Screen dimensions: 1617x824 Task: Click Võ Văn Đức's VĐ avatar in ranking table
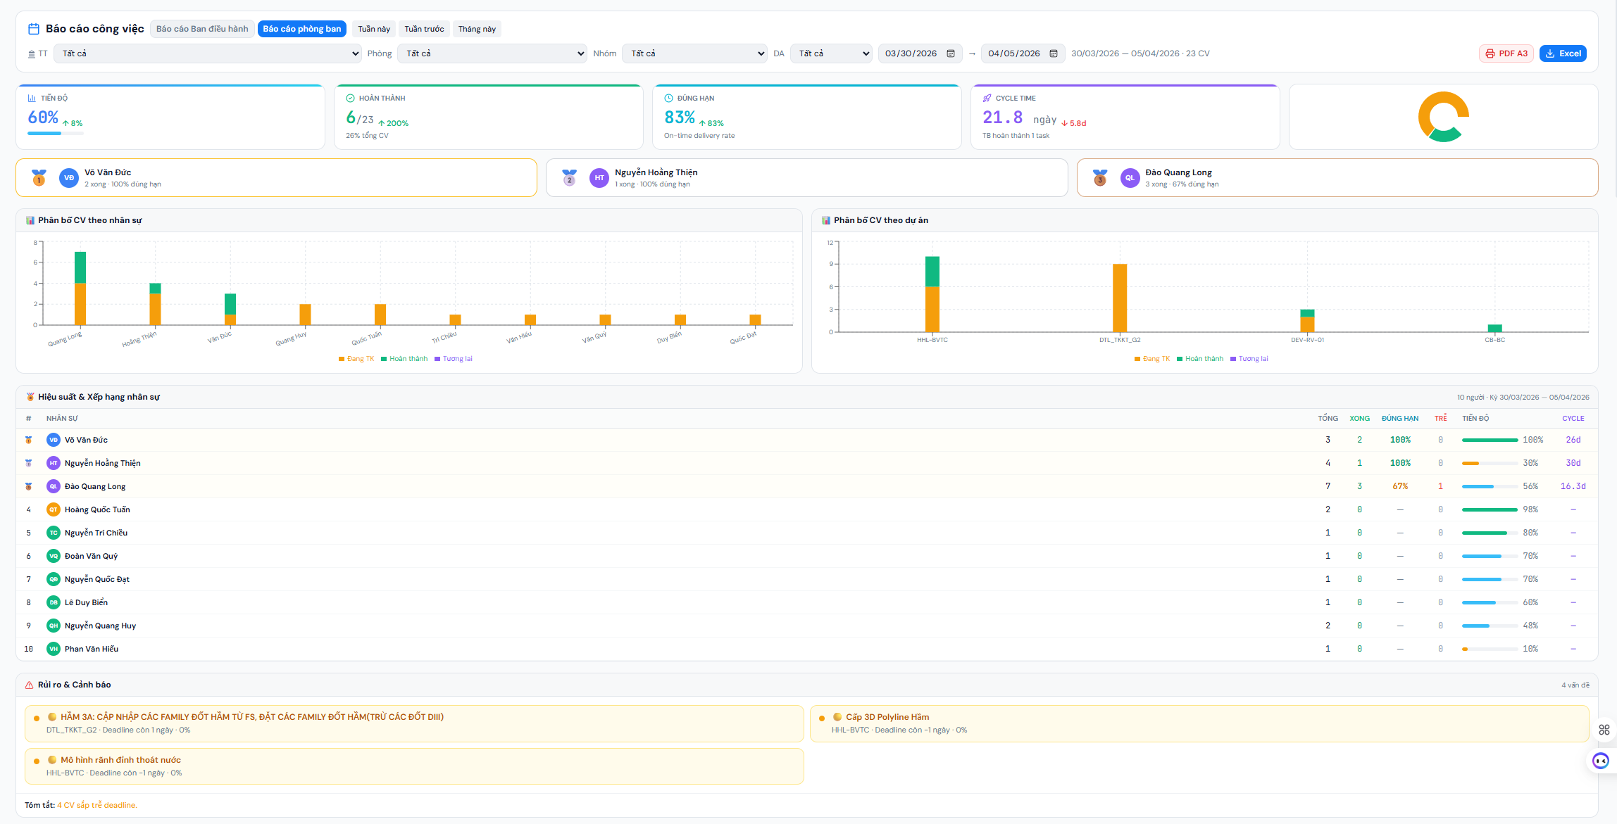tap(54, 440)
